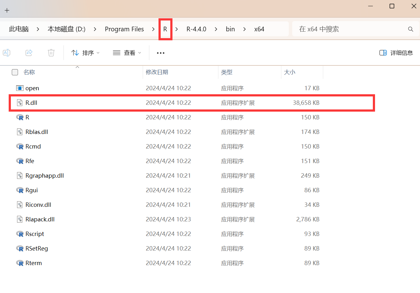Open a new tab with the plus icon
Image resolution: width=420 pixels, height=293 pixels.
click(x=7, y=10)
